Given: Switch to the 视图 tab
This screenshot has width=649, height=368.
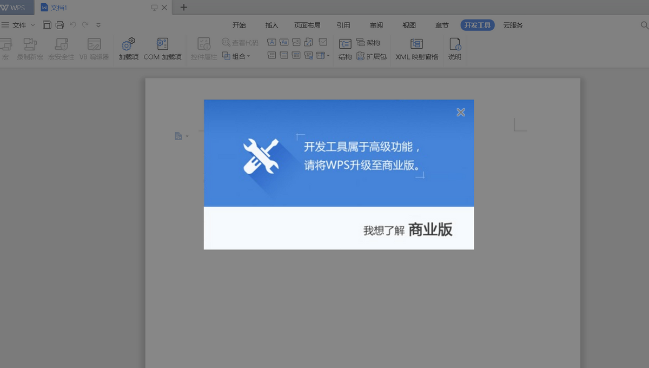Looking at the screenshot, I should point(409,25).
